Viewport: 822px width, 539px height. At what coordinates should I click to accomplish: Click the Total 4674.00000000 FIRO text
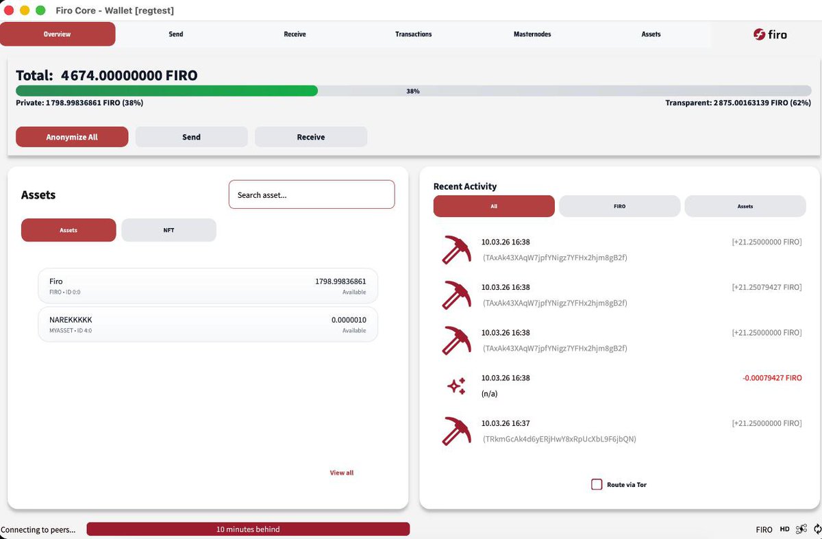point(106,75)
